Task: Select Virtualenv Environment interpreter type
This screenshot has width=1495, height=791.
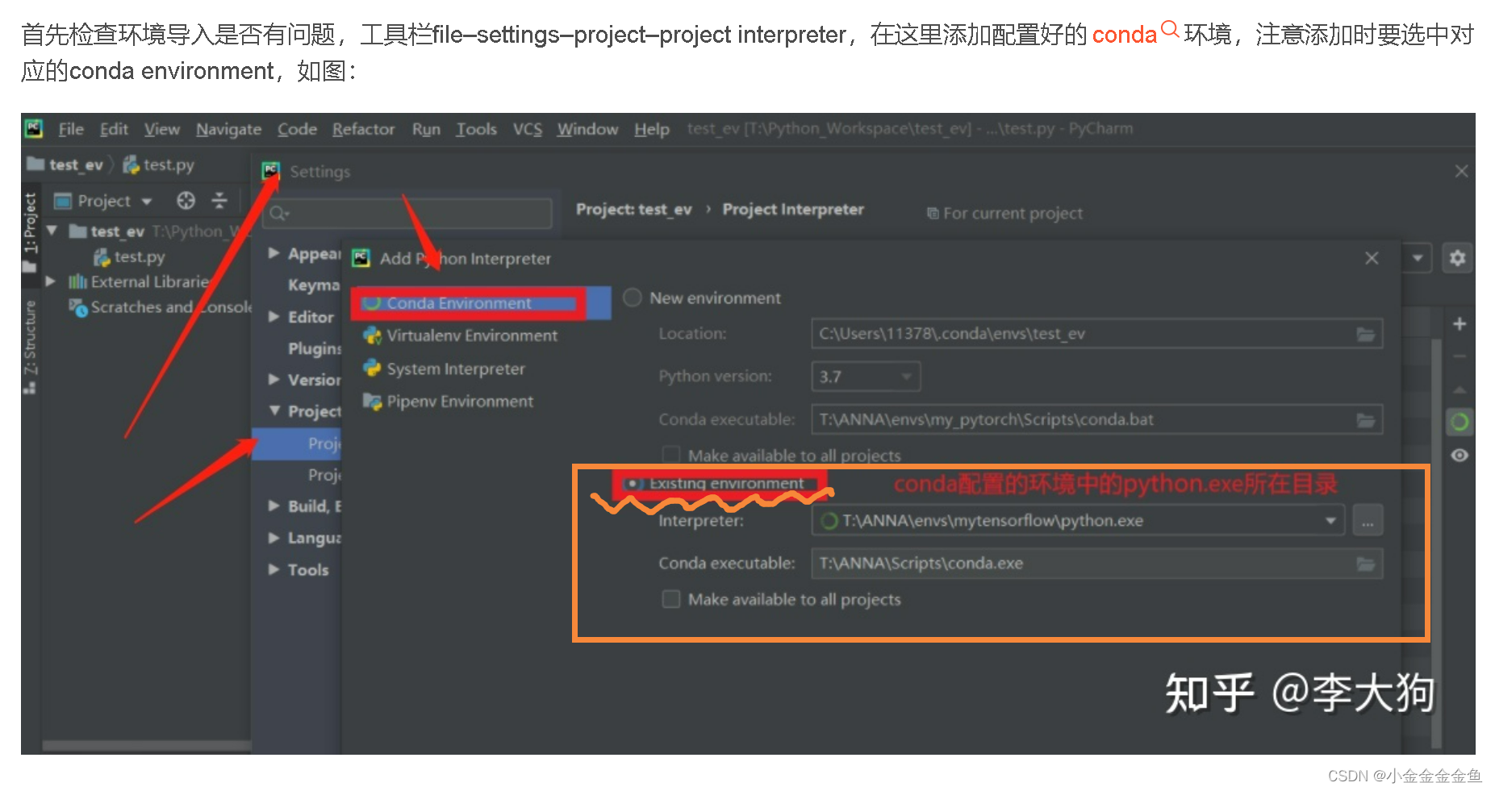Action: click(461, 335)
